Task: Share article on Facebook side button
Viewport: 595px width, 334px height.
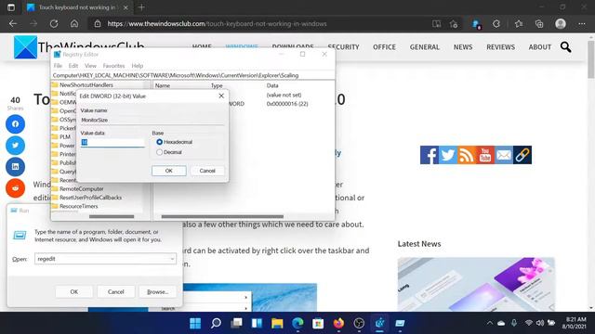Action: click(15, 124)
